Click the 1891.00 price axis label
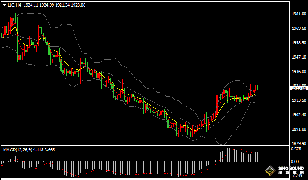Image resolution: width=308 pixels, height=180 pixels. 298,129
